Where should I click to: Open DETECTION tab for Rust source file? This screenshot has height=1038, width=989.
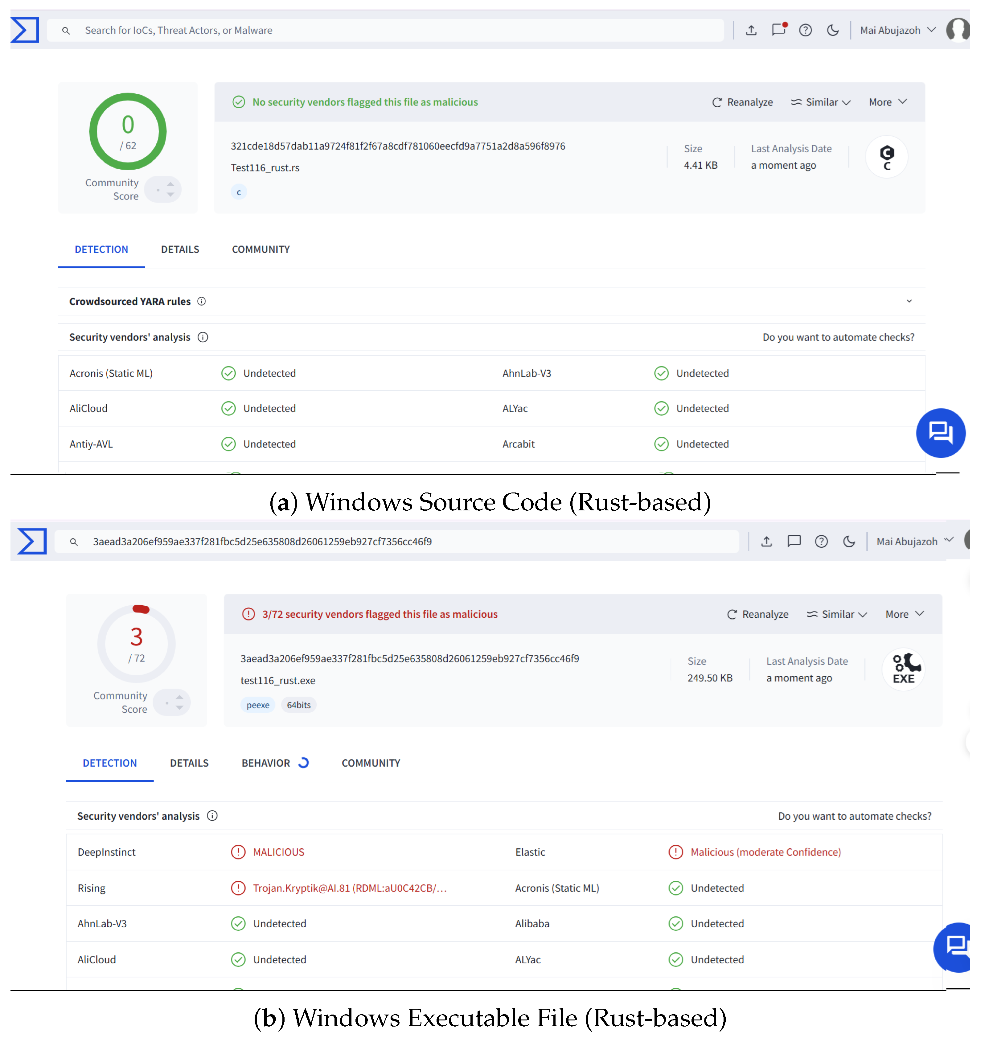[101, 249]
